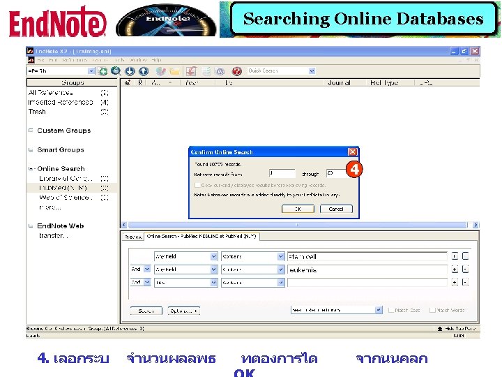This screenshot has width=502, height=377.
Task: Open Online Search toolbar icon
Action: click(x=116, y=71)
